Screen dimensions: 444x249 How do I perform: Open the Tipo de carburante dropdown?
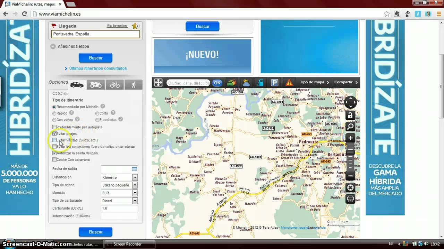(119, 201)
